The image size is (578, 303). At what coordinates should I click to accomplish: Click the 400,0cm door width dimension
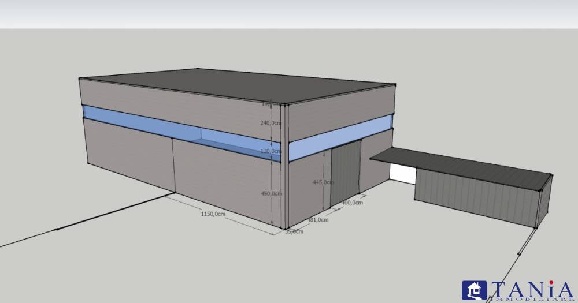pyautogui.click(x=352, y=203)
